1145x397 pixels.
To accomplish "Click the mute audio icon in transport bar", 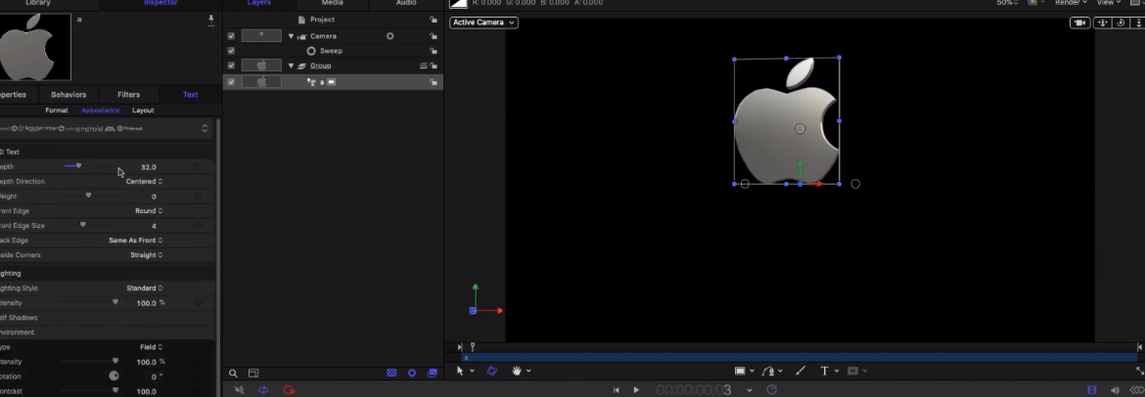I will 239,390.
